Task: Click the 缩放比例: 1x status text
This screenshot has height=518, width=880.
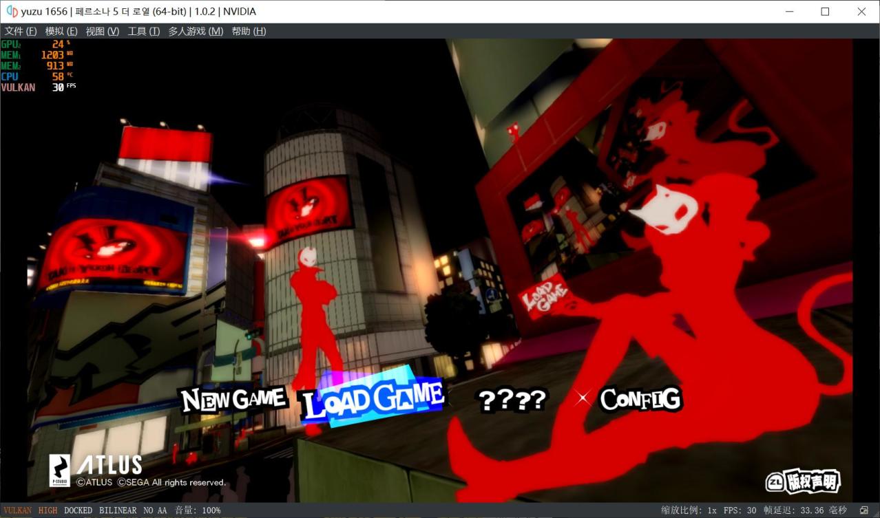Action: (x=689, y=510)
